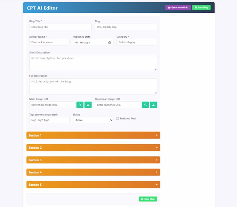Click the CPT AI Editor title

tap(42, 8)
